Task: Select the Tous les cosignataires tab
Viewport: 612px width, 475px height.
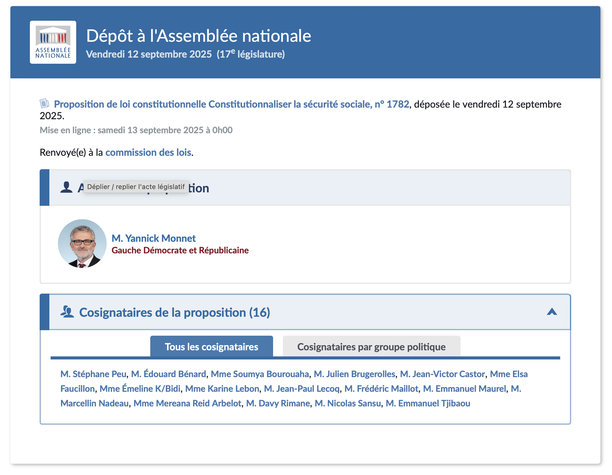Action: coord(212,347)
